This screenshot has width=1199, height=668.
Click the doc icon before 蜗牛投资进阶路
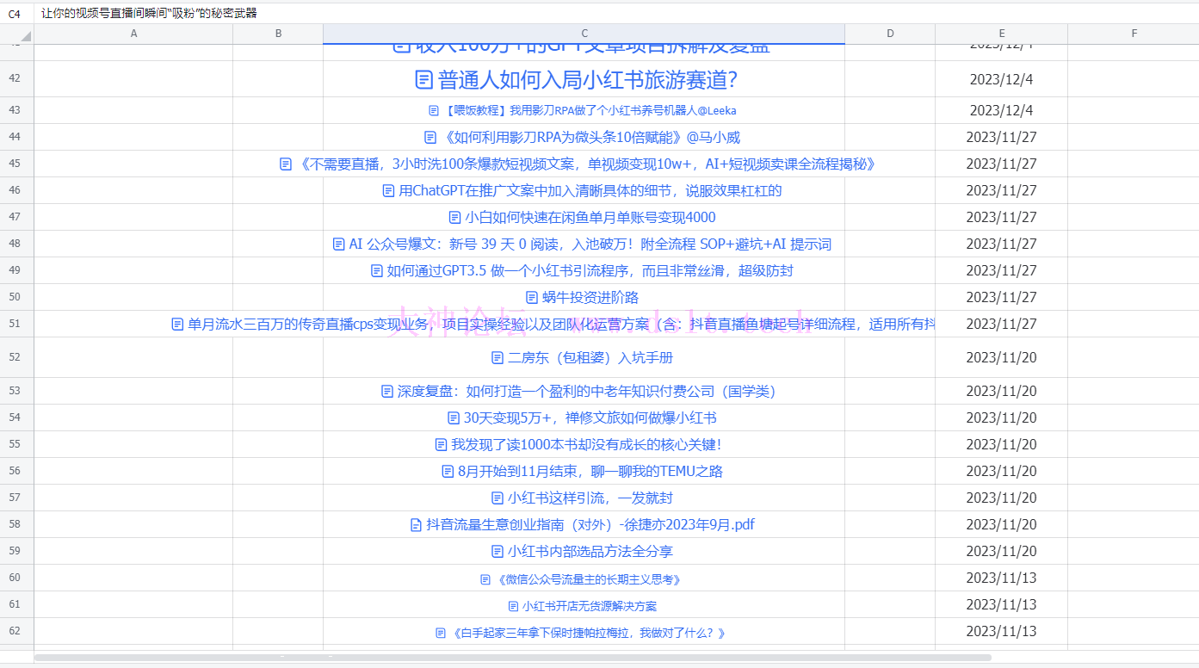531,298
